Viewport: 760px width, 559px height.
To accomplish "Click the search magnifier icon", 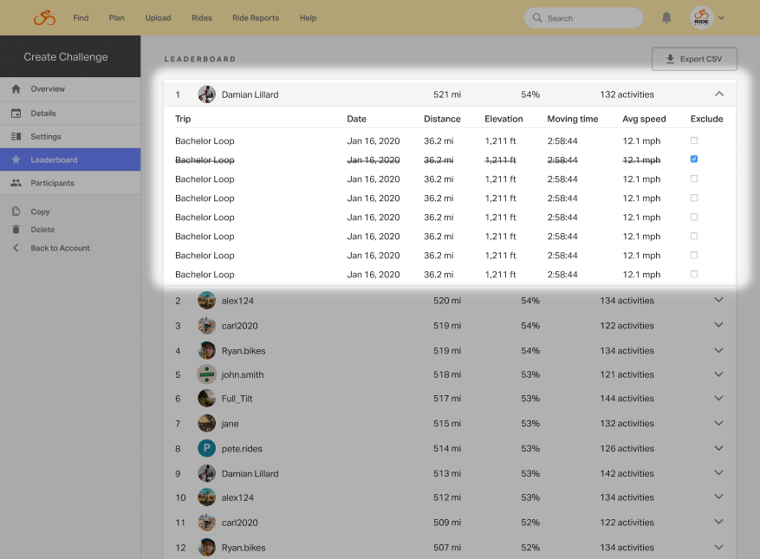I will [x=537, y=18].
